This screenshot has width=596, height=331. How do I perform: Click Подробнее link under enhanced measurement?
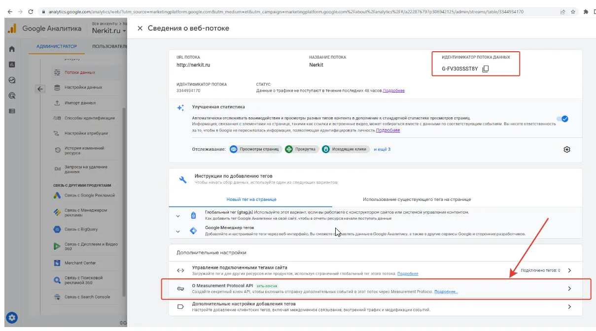388,131
